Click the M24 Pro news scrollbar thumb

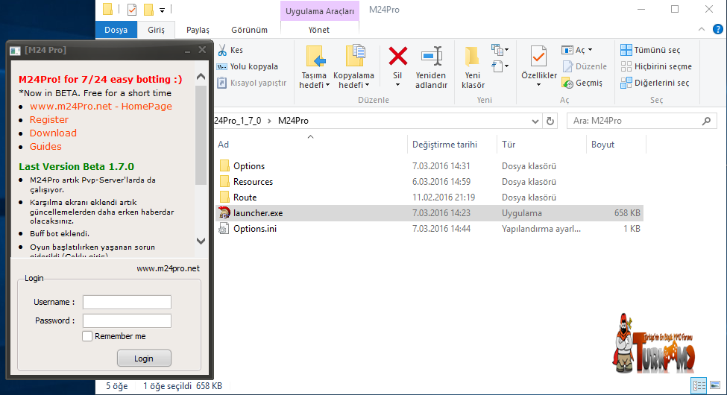pos(201,134)
